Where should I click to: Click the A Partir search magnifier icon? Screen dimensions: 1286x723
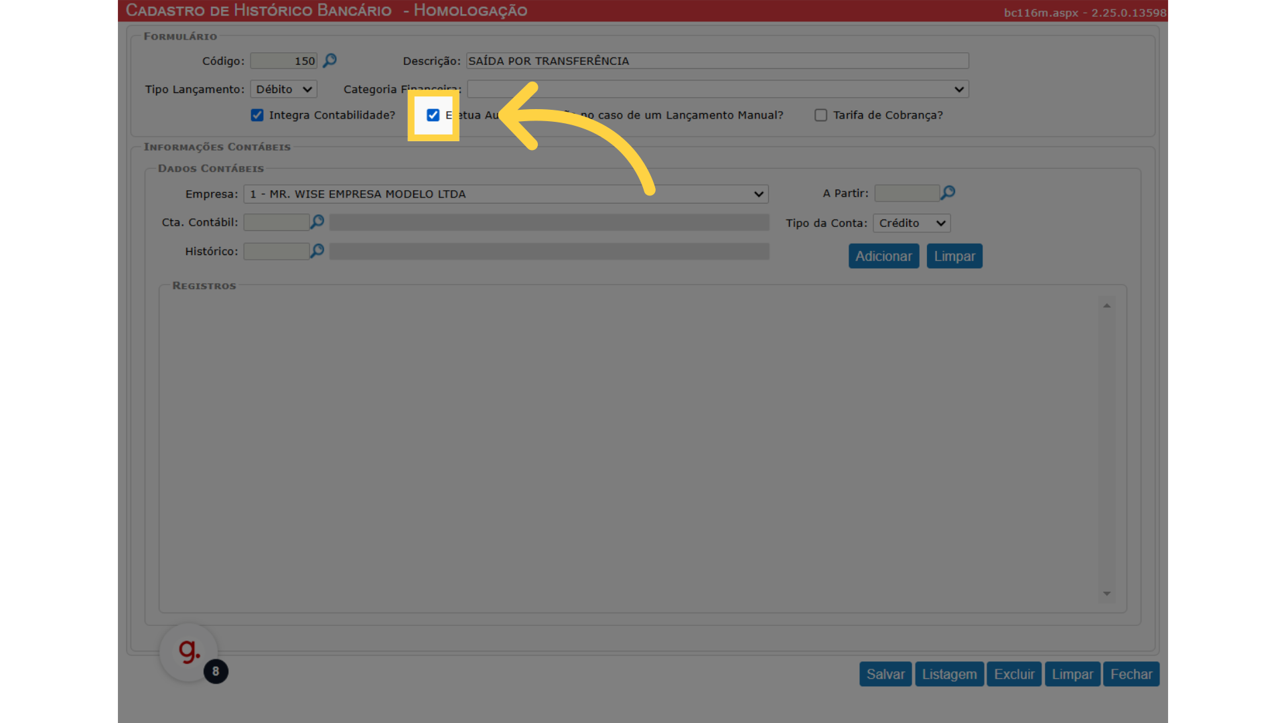948,193
